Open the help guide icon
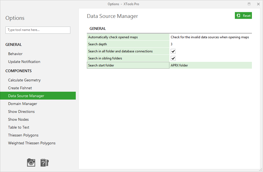263x172 pixels. [x=44, y=163]
